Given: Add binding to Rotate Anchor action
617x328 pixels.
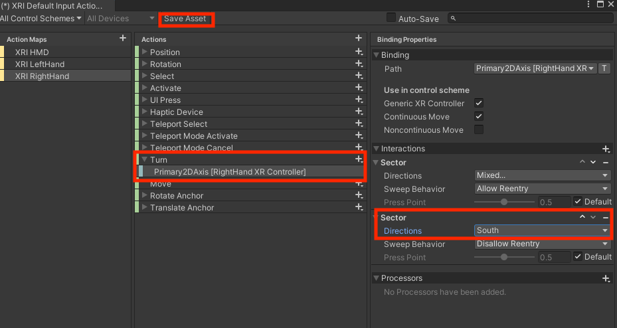Looking at the screenshot, I should [x=359, y=195].
